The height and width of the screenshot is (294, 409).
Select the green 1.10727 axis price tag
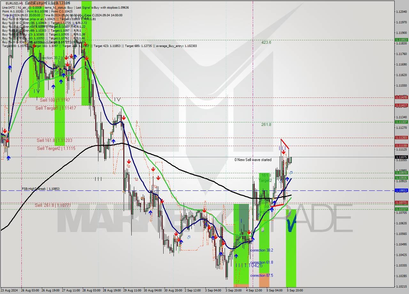click(401, 209)
